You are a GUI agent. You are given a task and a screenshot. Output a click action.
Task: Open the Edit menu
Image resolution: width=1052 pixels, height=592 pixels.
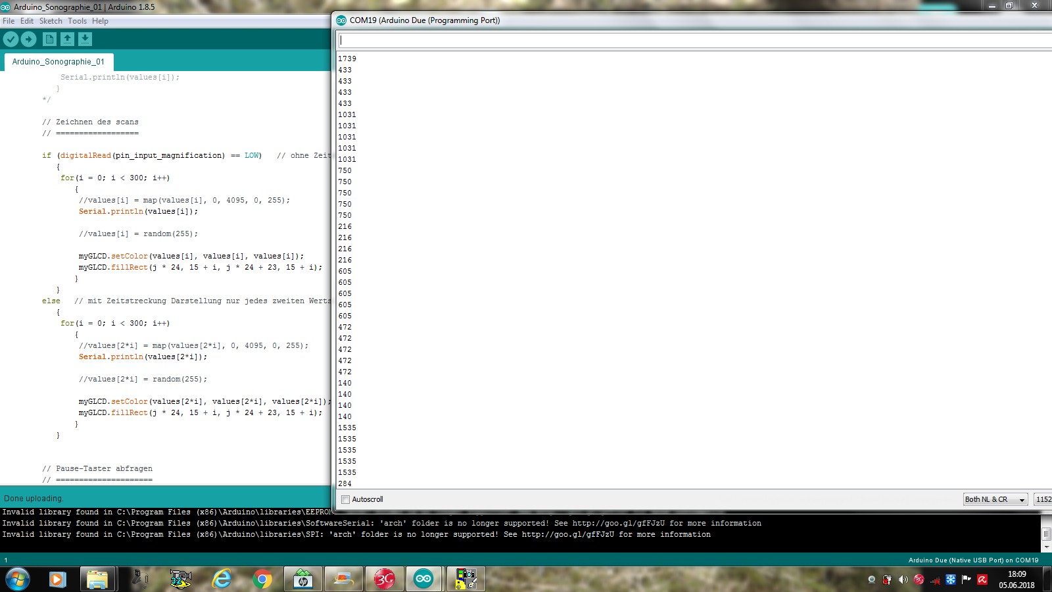[x=27, y=21]
